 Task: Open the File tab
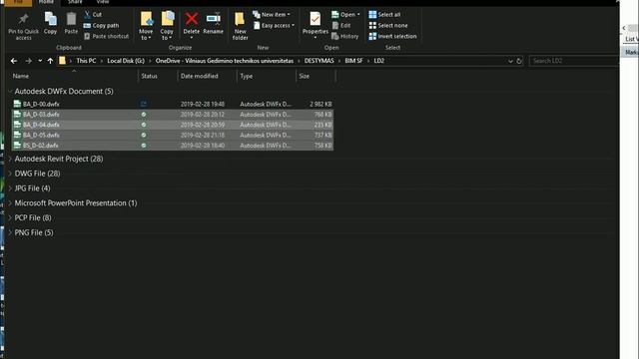point(18,2)
